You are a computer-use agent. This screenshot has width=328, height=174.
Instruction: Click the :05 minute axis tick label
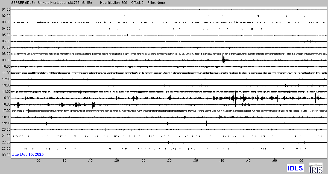tap(38, 161)
